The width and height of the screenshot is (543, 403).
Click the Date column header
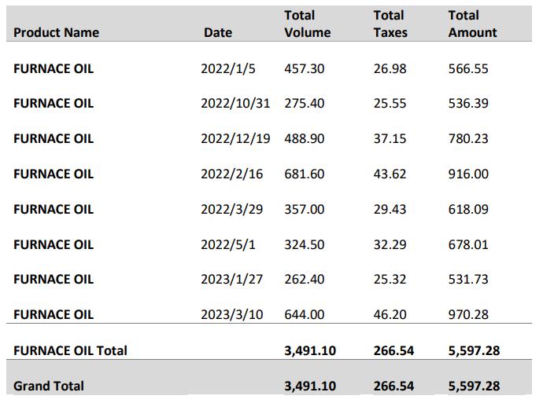[218, 32]
